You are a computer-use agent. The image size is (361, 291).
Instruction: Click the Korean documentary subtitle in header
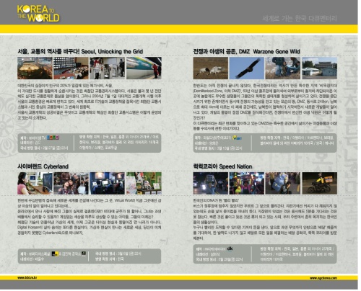pyautogui.click(x=300, y=19)
